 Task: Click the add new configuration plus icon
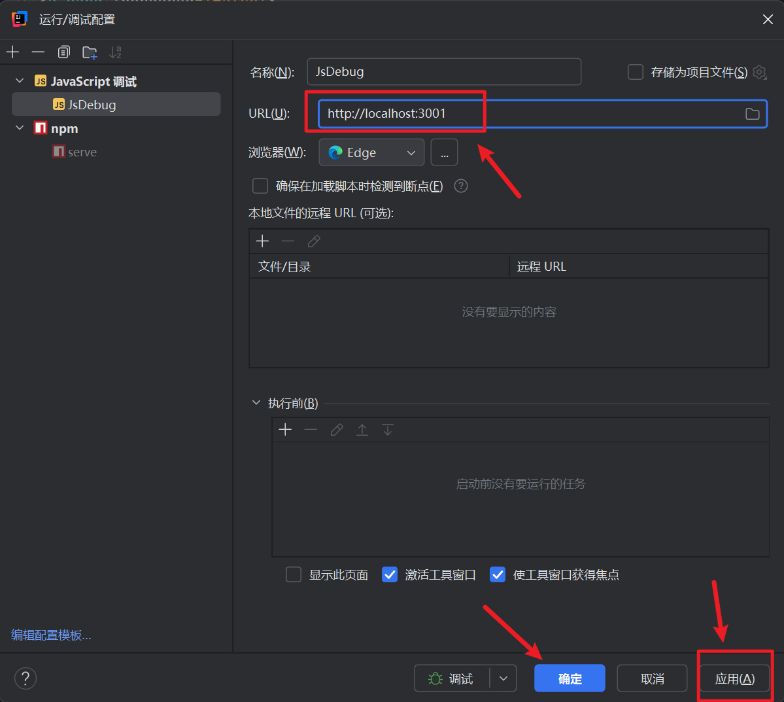click(x=13, y=52)
